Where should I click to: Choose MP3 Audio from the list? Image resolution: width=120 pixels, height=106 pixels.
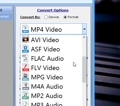[51, 103]
